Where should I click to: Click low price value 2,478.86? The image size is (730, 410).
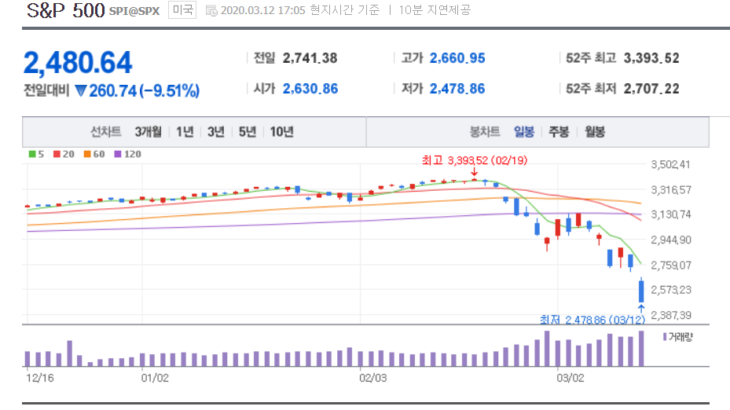pos(457,89)
